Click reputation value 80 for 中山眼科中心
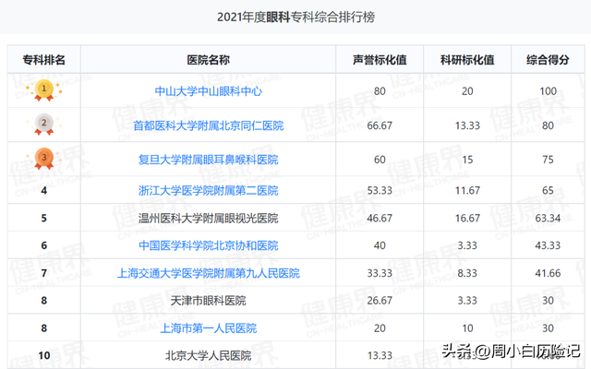This screenshot has height=369, width=591. pyautogui.click(x=380, y=91)
